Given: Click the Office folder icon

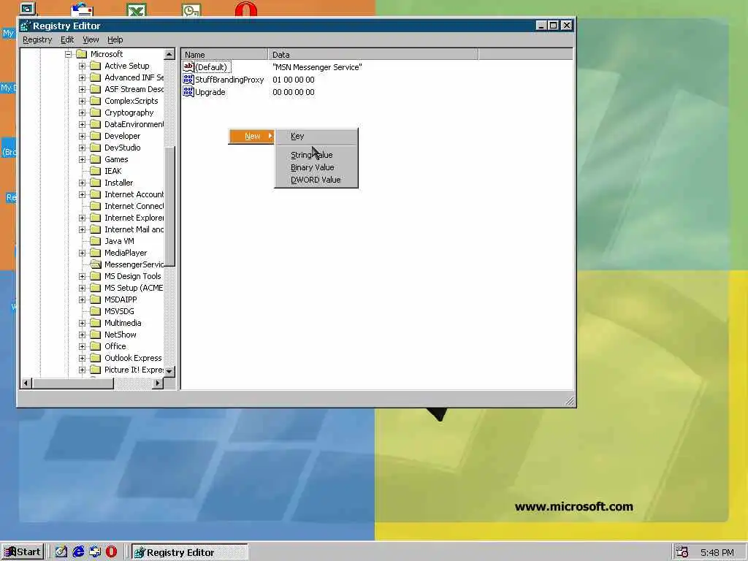Looking at the screenshot, I should pyautogui.click(x=96, y=346).
